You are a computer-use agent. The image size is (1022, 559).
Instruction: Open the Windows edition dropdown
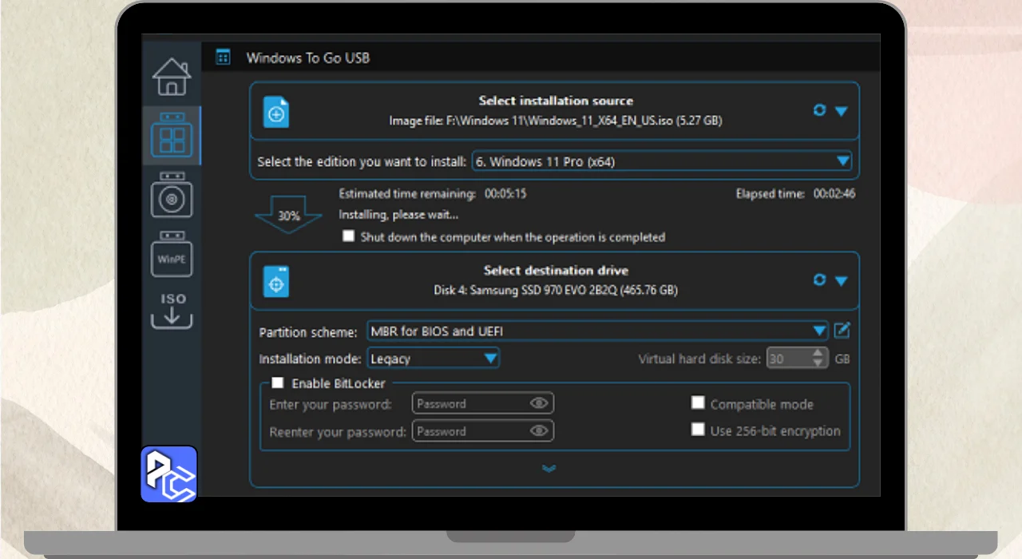pos(661,161)
